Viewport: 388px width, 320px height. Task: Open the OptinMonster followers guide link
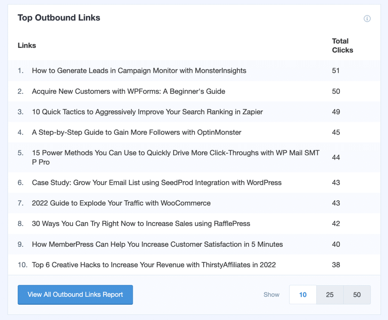[x=137, y=132]
